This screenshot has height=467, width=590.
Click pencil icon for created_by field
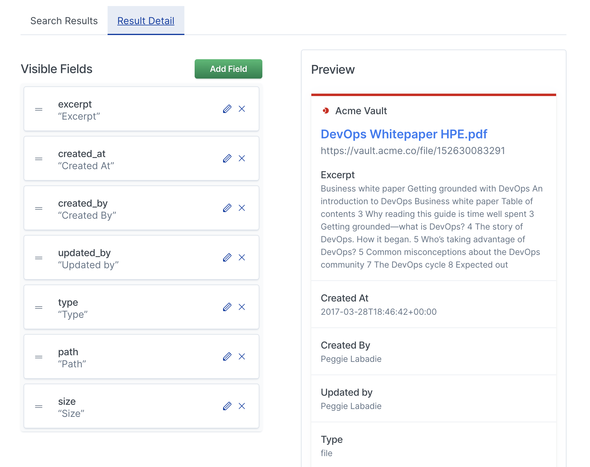227,208
